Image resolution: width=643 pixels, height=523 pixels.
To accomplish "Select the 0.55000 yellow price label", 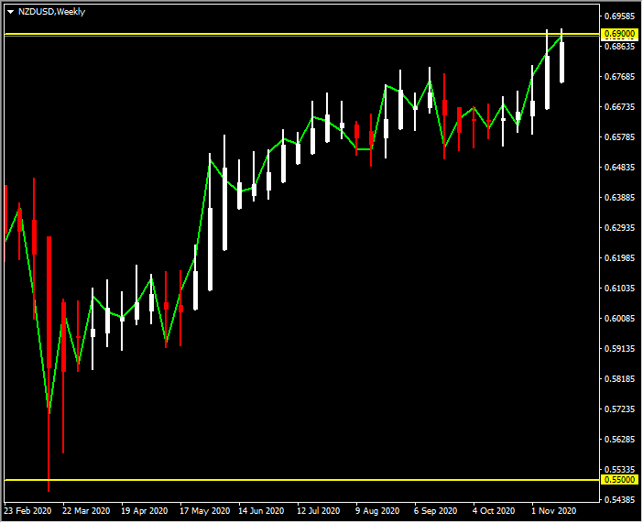I will pyautogui.click(x=619, y=480).
